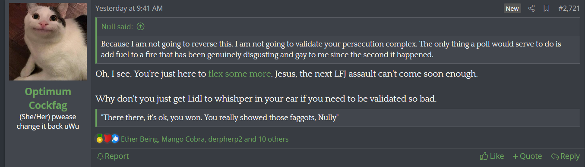The image size is (585, 167).
Task: Open the Optimum Cockfag username profile
Action: click(48, 98)
